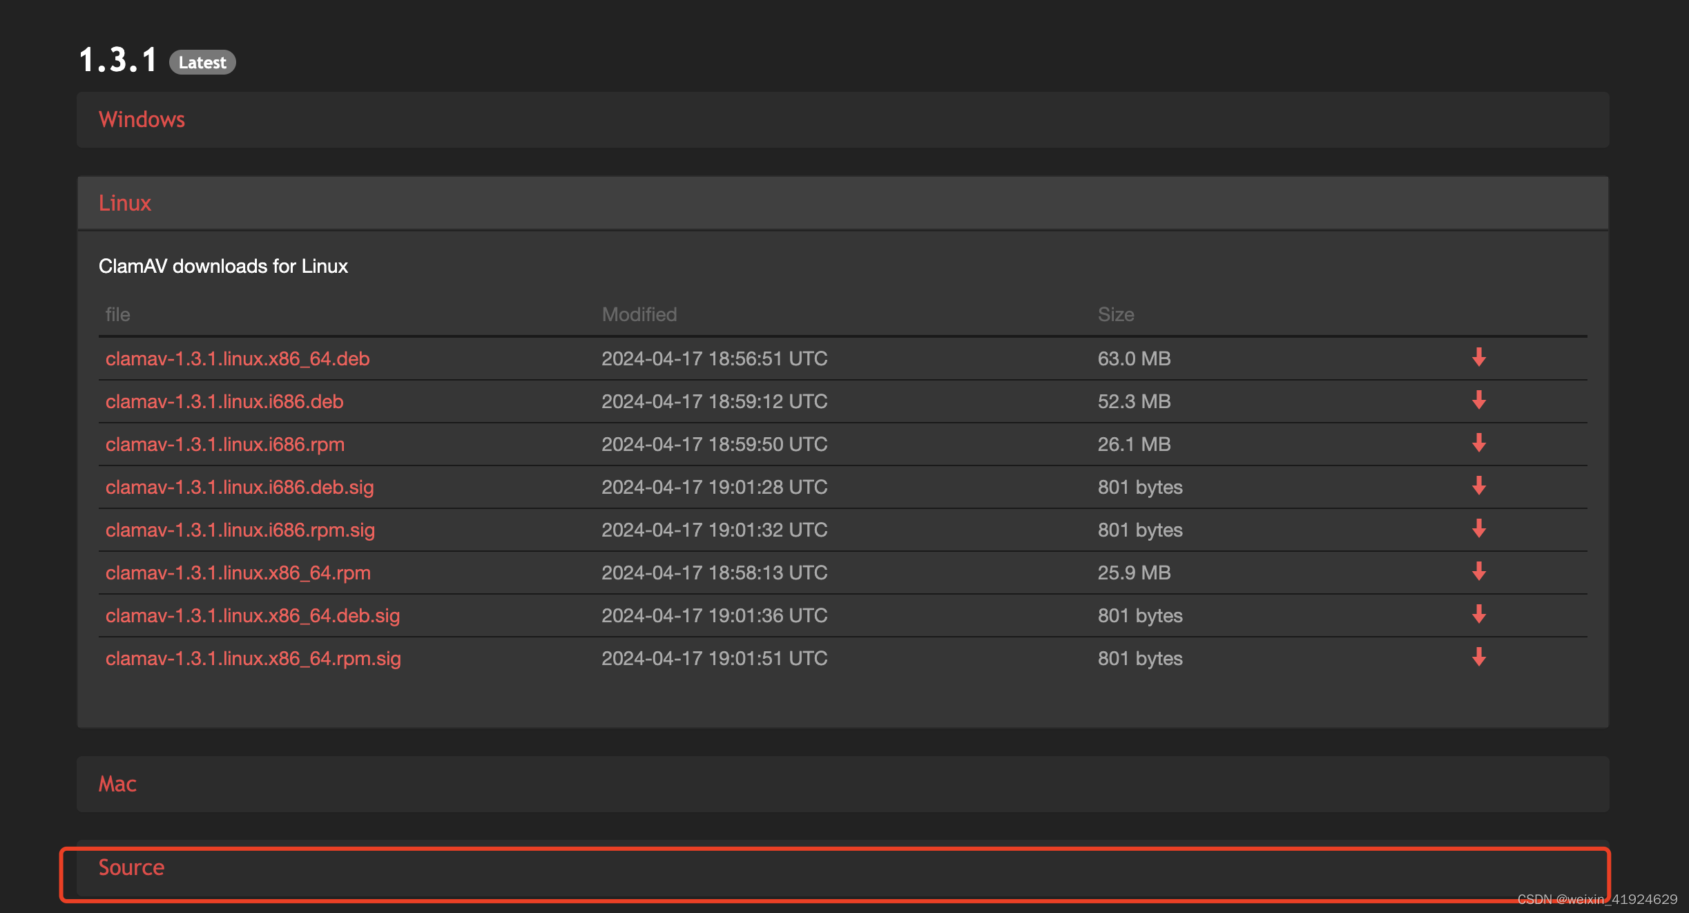Expand the Windows downloads section
1689x913 pixels.
point(142,119)
